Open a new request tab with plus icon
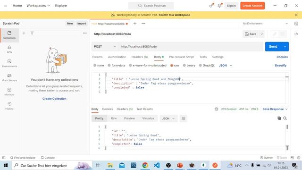The image size is (302, 170). pos(135,24)
